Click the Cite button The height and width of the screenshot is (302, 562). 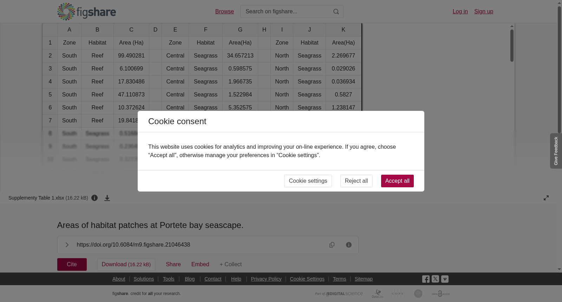click(x=72, y=264)
